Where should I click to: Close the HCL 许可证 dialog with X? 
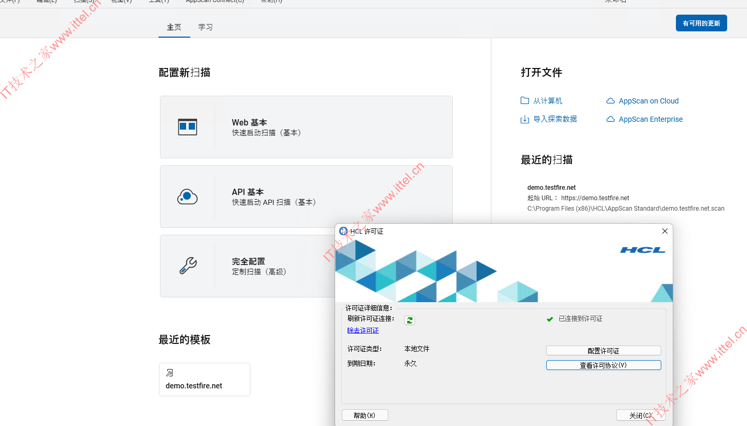(x=665, y=231)
